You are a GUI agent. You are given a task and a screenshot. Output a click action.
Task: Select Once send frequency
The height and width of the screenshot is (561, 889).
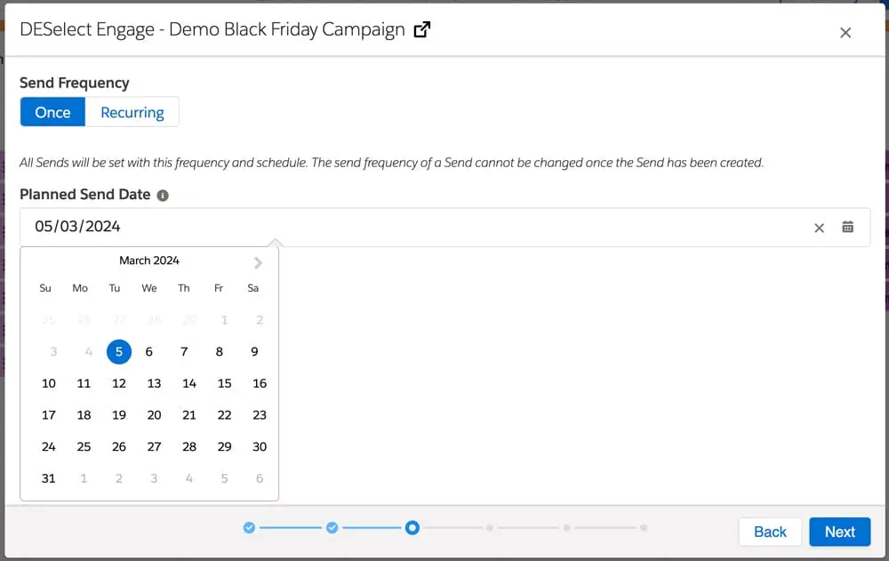[x=52, y=112]
